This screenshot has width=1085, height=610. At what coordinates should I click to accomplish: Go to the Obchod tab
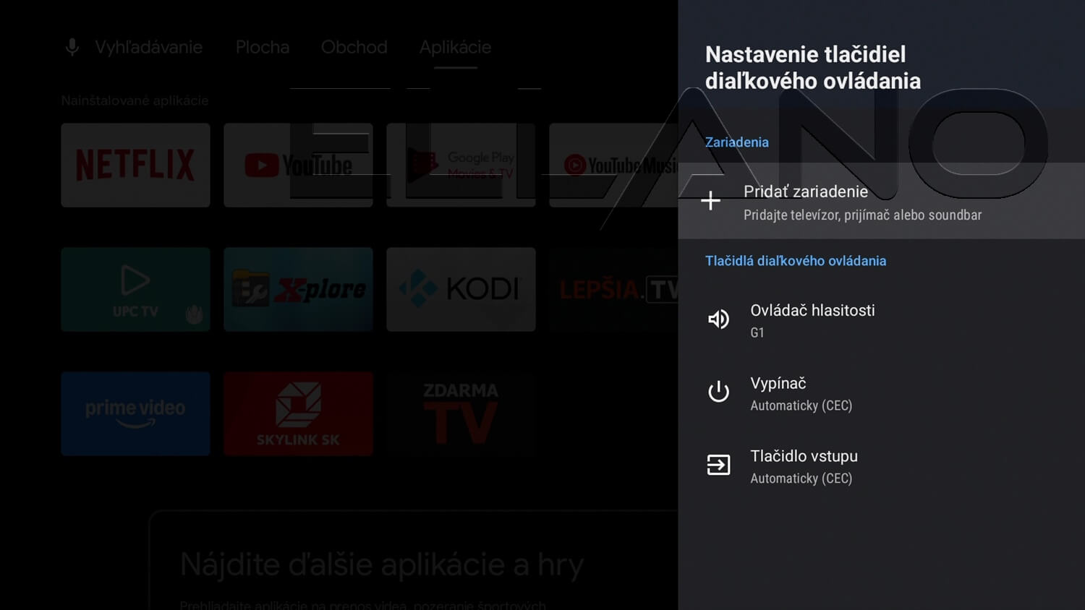pos(354,48)
